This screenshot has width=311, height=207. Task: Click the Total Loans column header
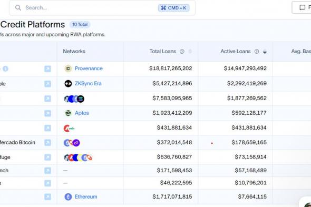tap(163, 51)
